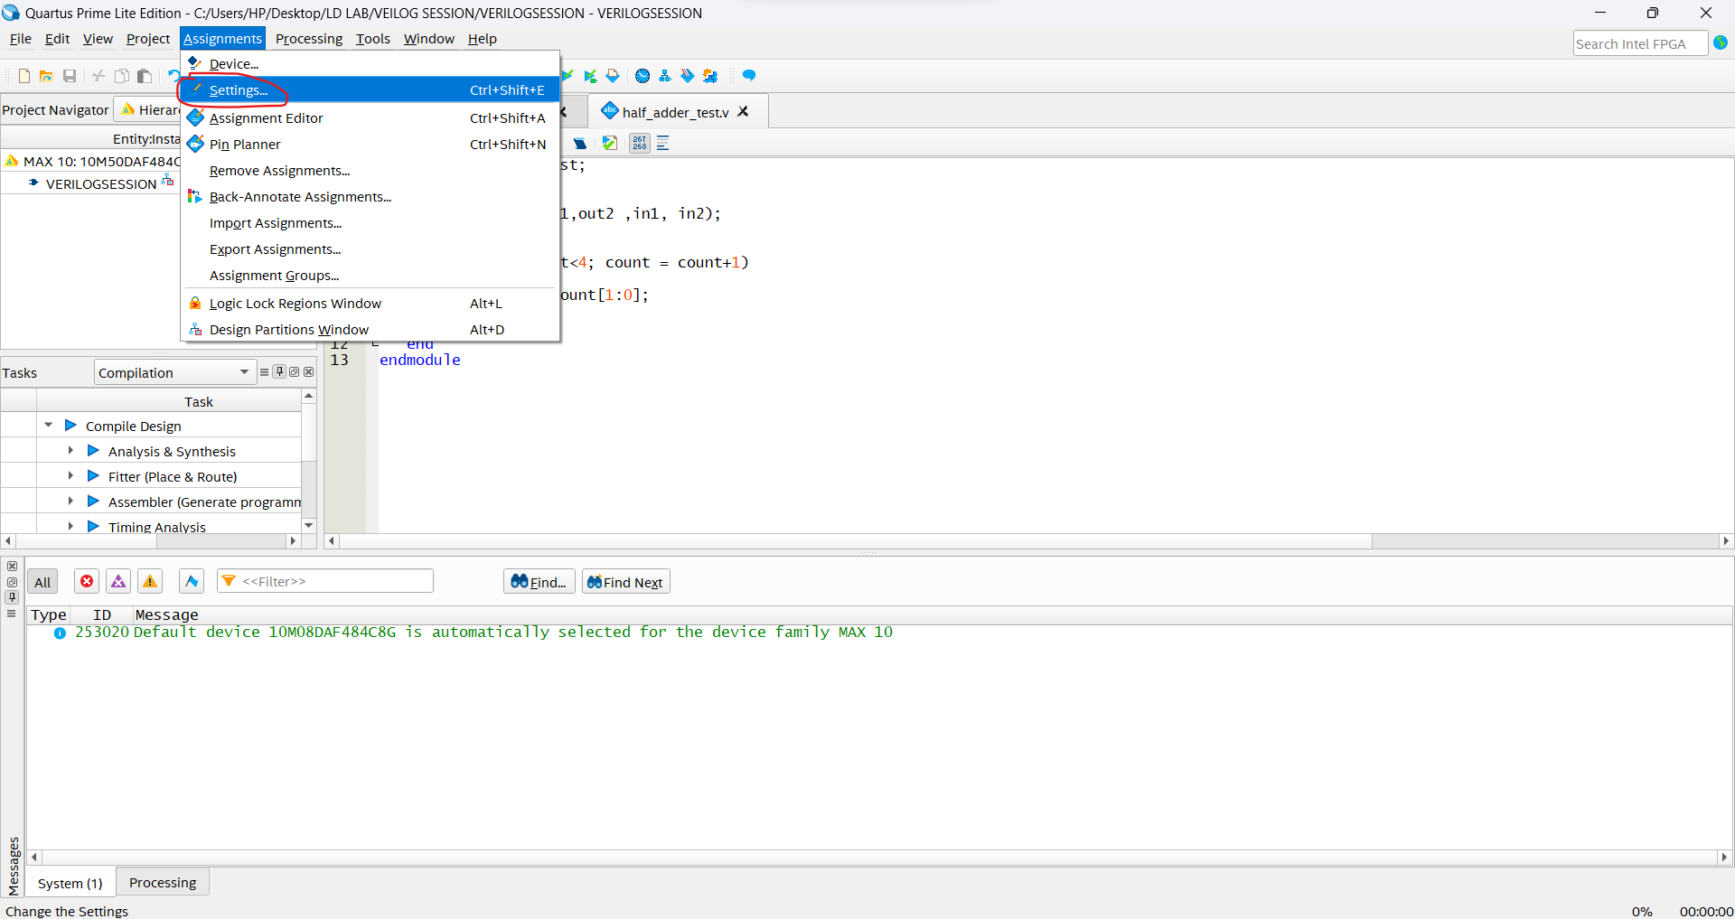The height and width of the screenshot is (919, 1735).
Task: Open Pin Planner from the menu
Action: (x=370, y=144)
